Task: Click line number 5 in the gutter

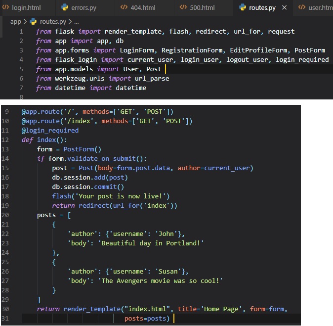Action: 21,69
